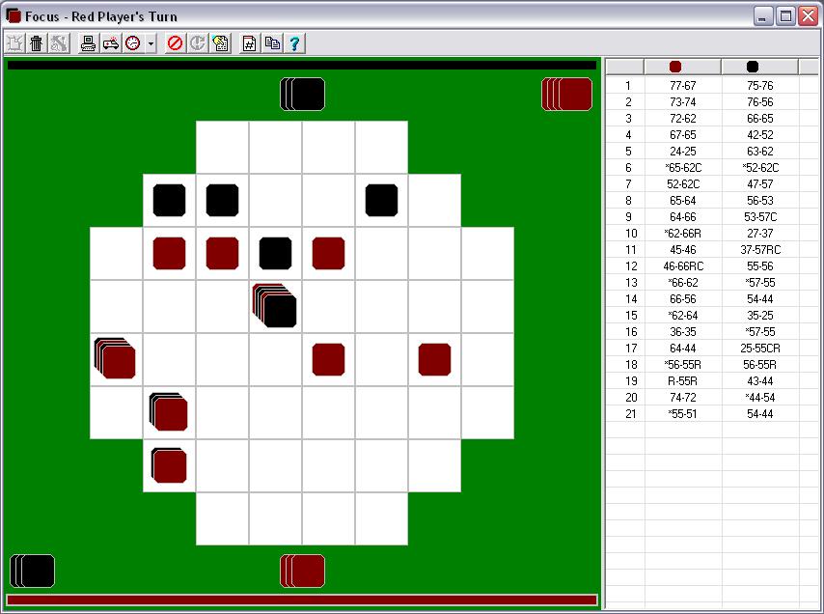Click the hand-on-document hint icon
This screenshot has width=824, height=614.
click(x=220, y=43)
